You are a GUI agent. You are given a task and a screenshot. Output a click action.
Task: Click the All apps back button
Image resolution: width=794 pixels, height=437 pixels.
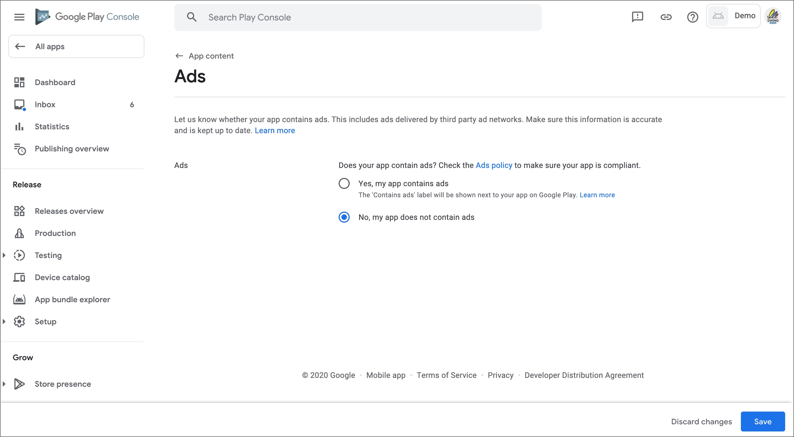tap(76, 46)
